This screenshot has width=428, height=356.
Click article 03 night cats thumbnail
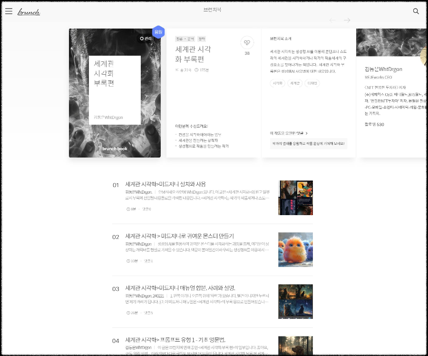point(295,301)
